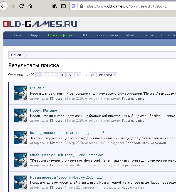
Task: Open Выкладывание фанатских переводов на сайт thread
Action: pyautogui.click(x=68, y=133)
